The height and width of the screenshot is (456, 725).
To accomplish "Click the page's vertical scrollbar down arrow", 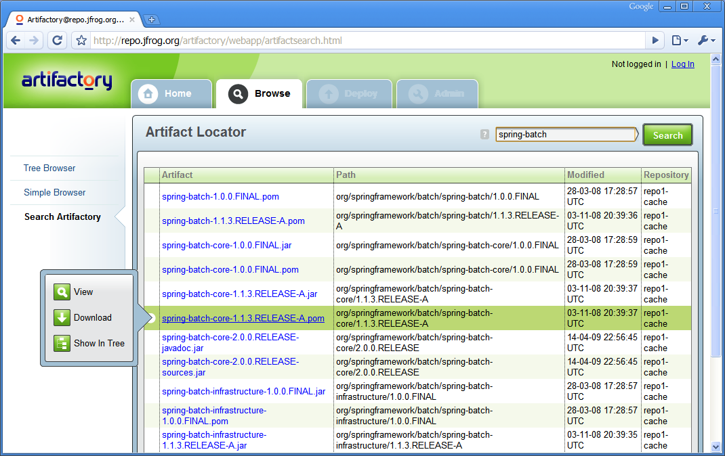I will click(x=716, y=447).
